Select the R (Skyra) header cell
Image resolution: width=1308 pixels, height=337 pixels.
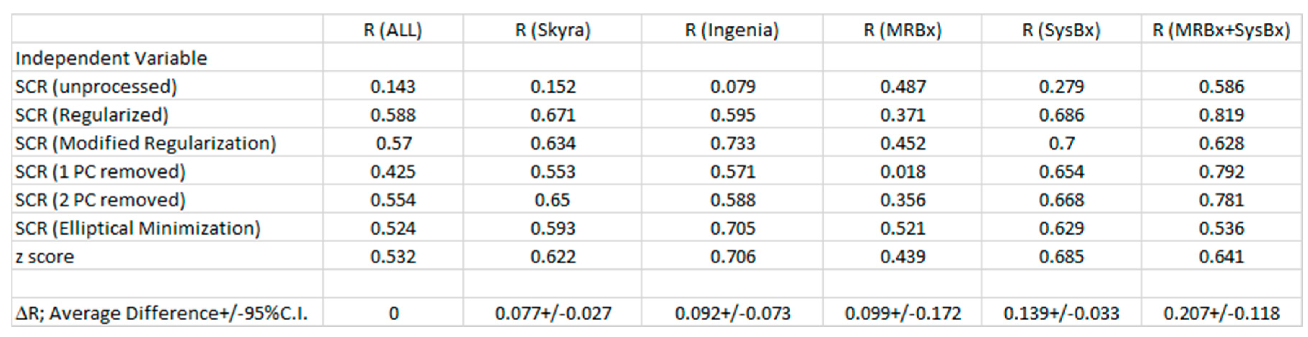click(552, 30)
